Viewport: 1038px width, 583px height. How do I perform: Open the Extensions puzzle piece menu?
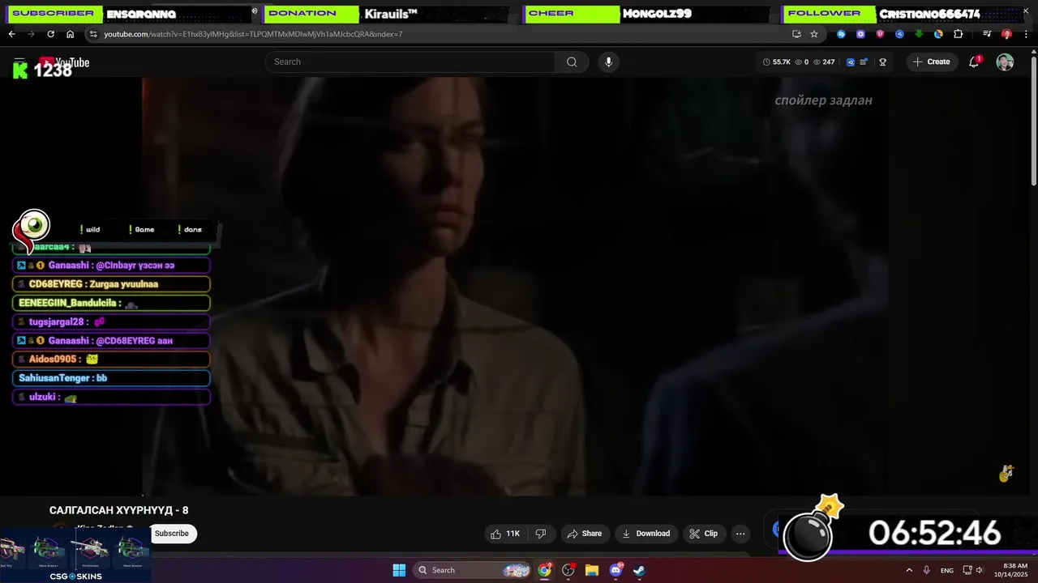(x=958, y=34)
